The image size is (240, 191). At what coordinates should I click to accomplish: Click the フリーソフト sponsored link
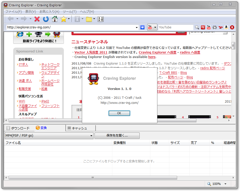pos(50,106)
